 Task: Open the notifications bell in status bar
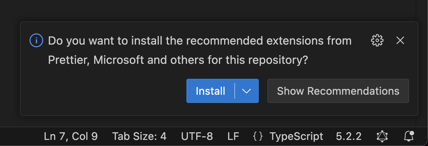409,136
